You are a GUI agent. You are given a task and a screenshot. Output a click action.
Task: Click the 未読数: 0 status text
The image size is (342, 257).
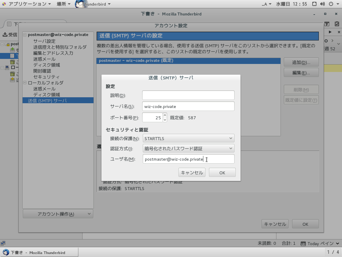[267, 243]
